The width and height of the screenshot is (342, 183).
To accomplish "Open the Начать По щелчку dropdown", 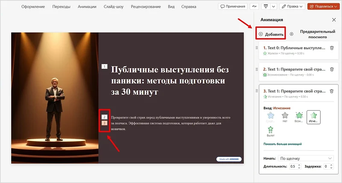I will point(306,158).
